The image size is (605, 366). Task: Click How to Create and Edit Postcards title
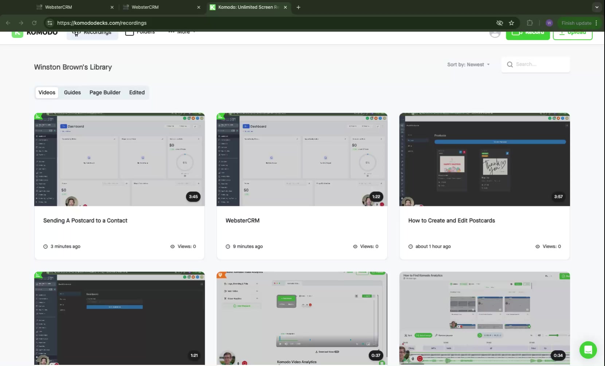[x=452, y=221]
